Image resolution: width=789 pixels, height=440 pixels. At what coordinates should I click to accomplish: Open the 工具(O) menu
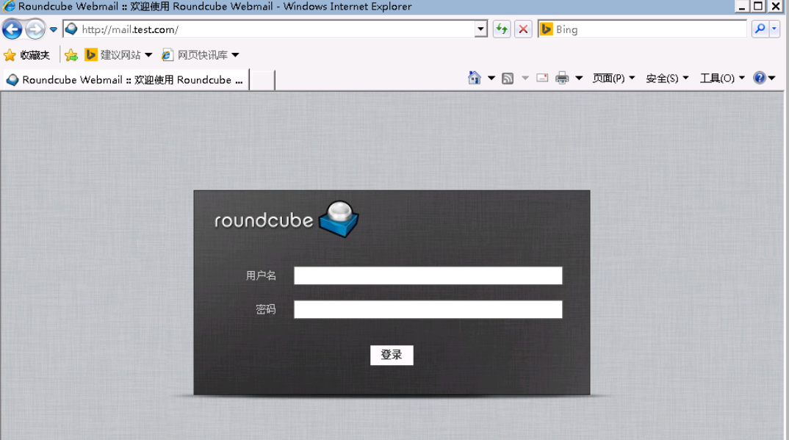[x=722, y=78]
